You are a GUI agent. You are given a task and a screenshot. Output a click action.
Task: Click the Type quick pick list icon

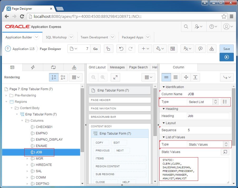[x=225, y=102]
